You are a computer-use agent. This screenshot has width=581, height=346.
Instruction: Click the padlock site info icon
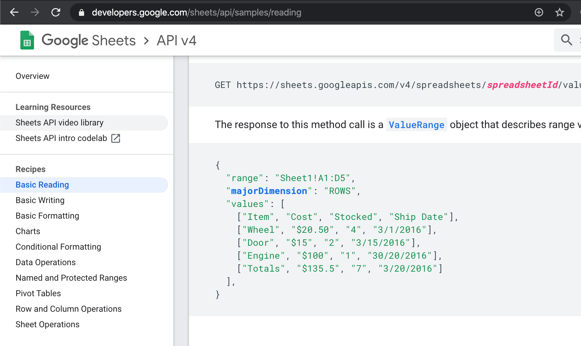pyautogui.click(x=82, y=12)
